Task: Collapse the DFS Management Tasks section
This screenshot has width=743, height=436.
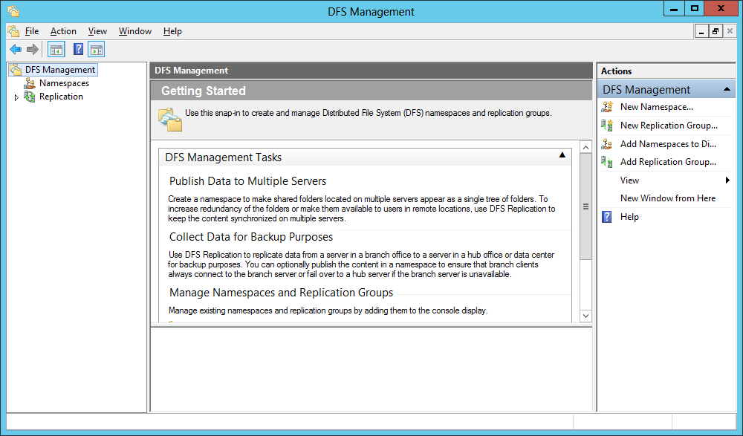Action: click(562, 155)
